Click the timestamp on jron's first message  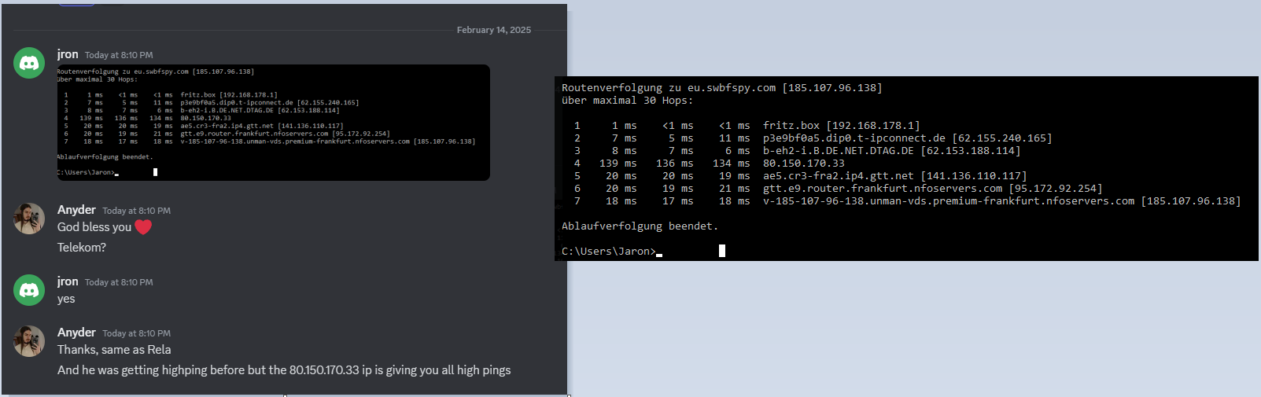tap(119, 55)
